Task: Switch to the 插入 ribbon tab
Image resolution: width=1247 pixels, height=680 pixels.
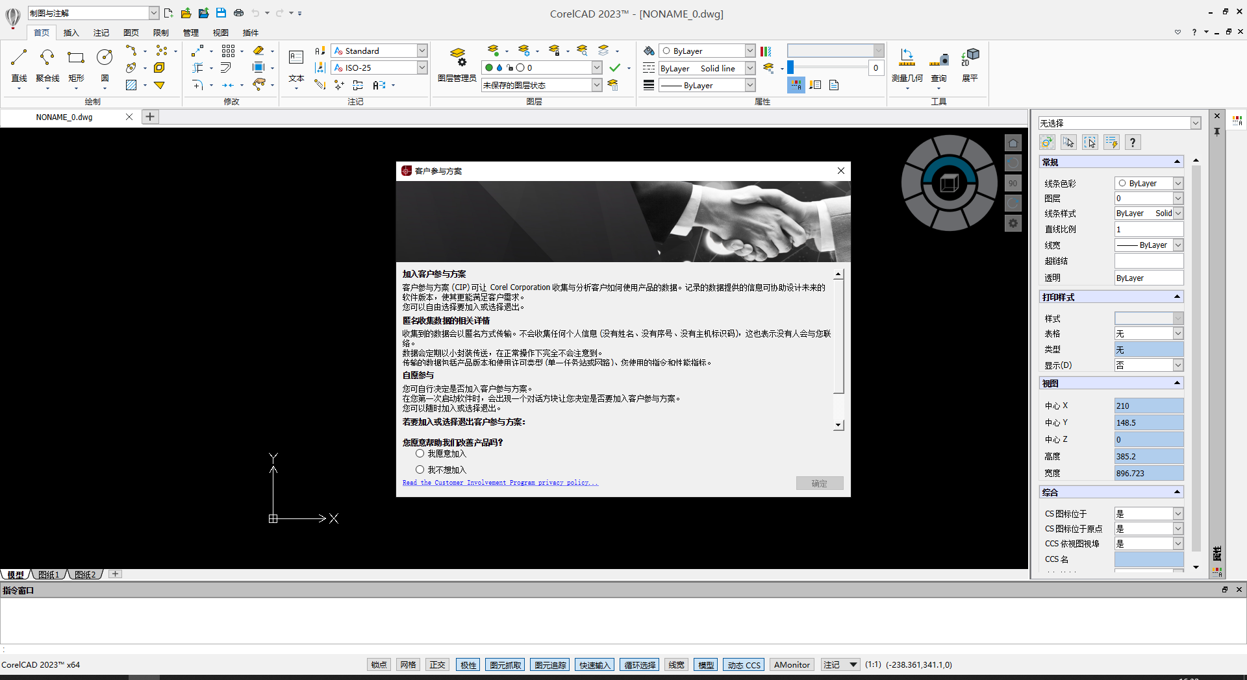Action: tap(71, 32)
